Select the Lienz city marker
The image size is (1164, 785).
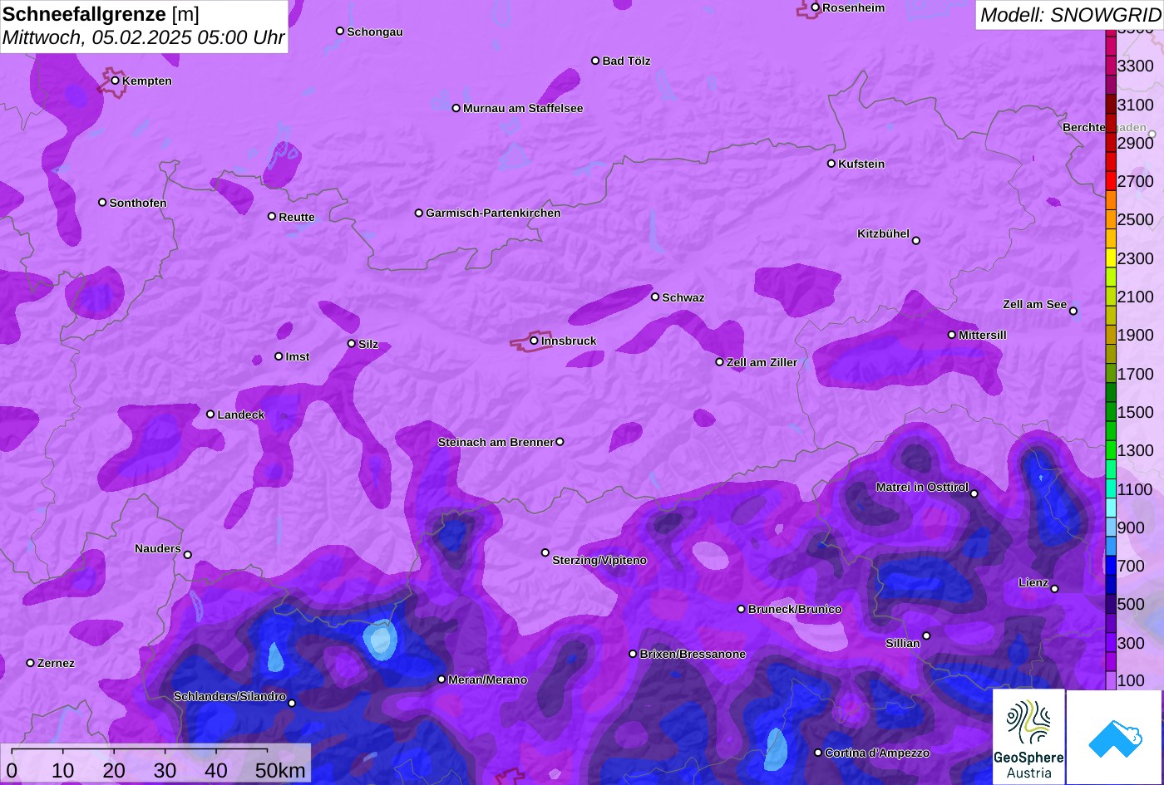1054,589
